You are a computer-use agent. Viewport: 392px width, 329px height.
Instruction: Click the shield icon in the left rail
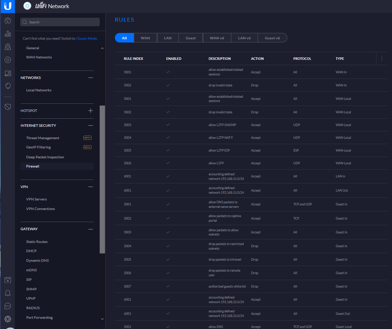pos(7,107)
